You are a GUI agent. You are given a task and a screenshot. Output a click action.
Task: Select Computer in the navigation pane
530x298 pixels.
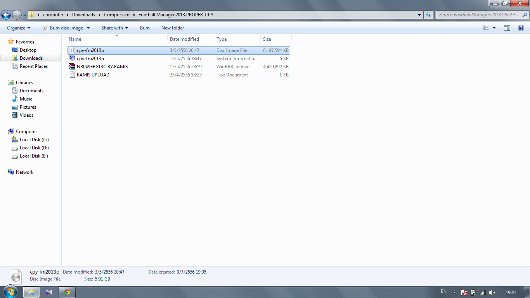tap(26, 132)
